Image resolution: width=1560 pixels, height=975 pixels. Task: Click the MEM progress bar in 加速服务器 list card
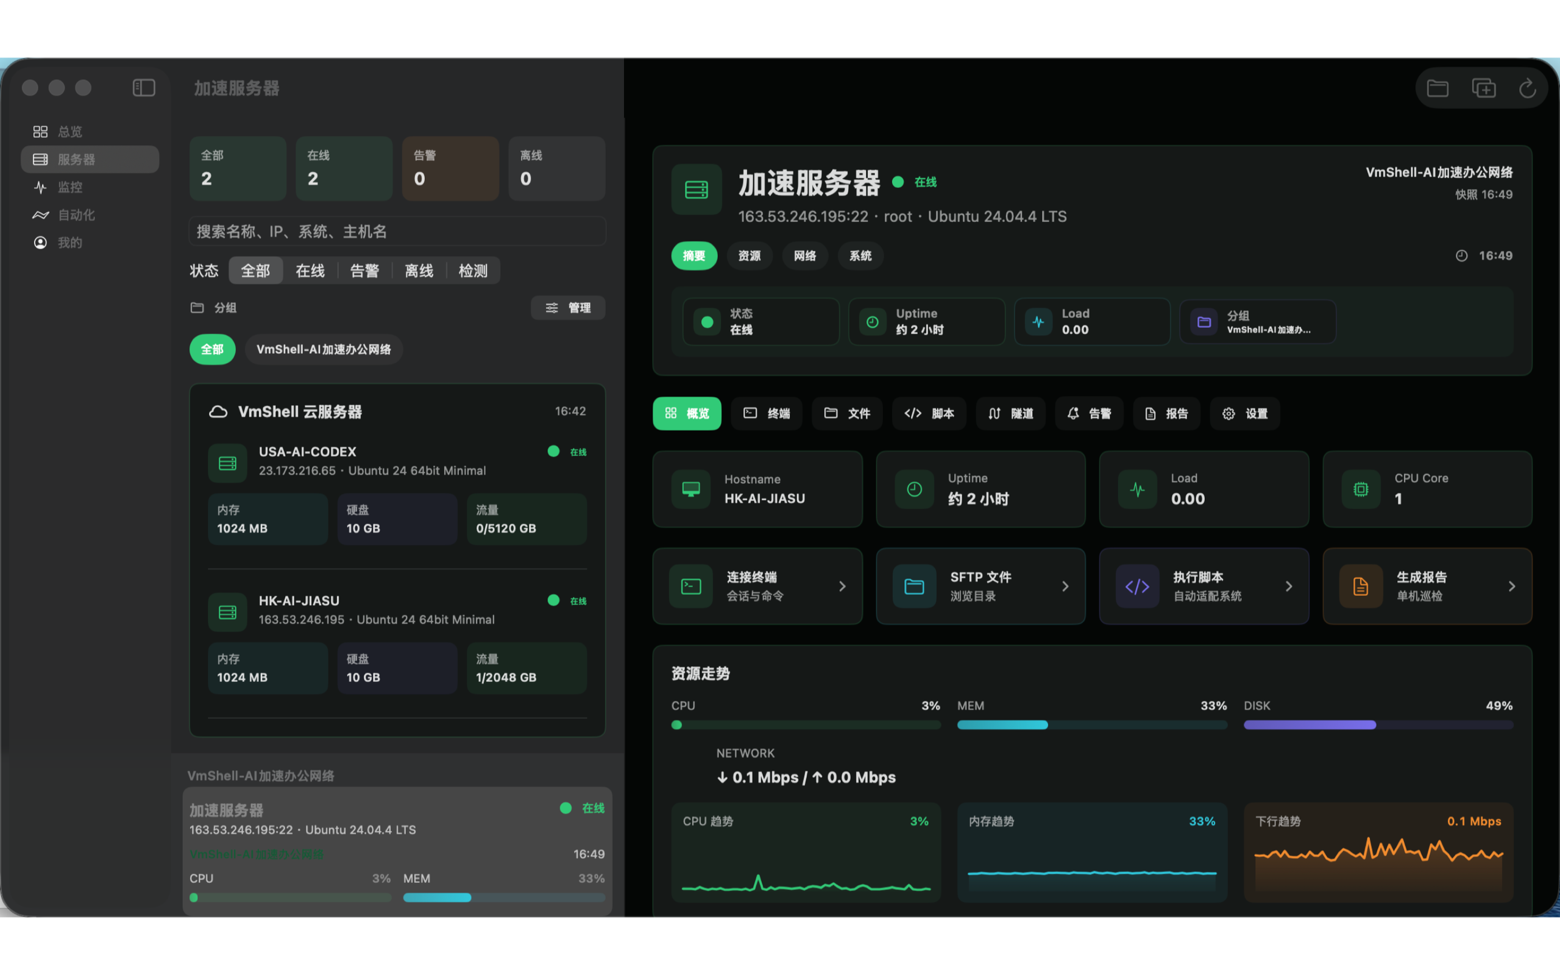point(504,898)
